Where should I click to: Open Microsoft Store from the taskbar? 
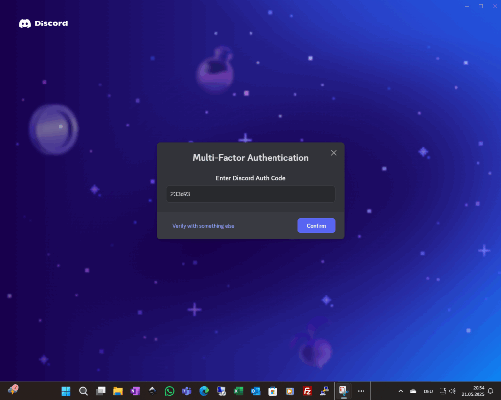click(x=273, y=391)
